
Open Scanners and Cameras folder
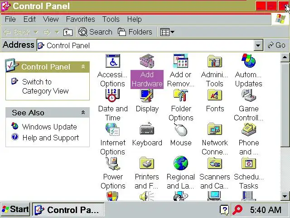click(214, 173)
